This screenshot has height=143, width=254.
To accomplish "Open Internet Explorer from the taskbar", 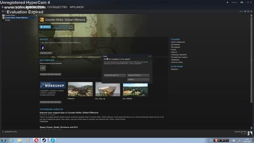I will 12,140.
